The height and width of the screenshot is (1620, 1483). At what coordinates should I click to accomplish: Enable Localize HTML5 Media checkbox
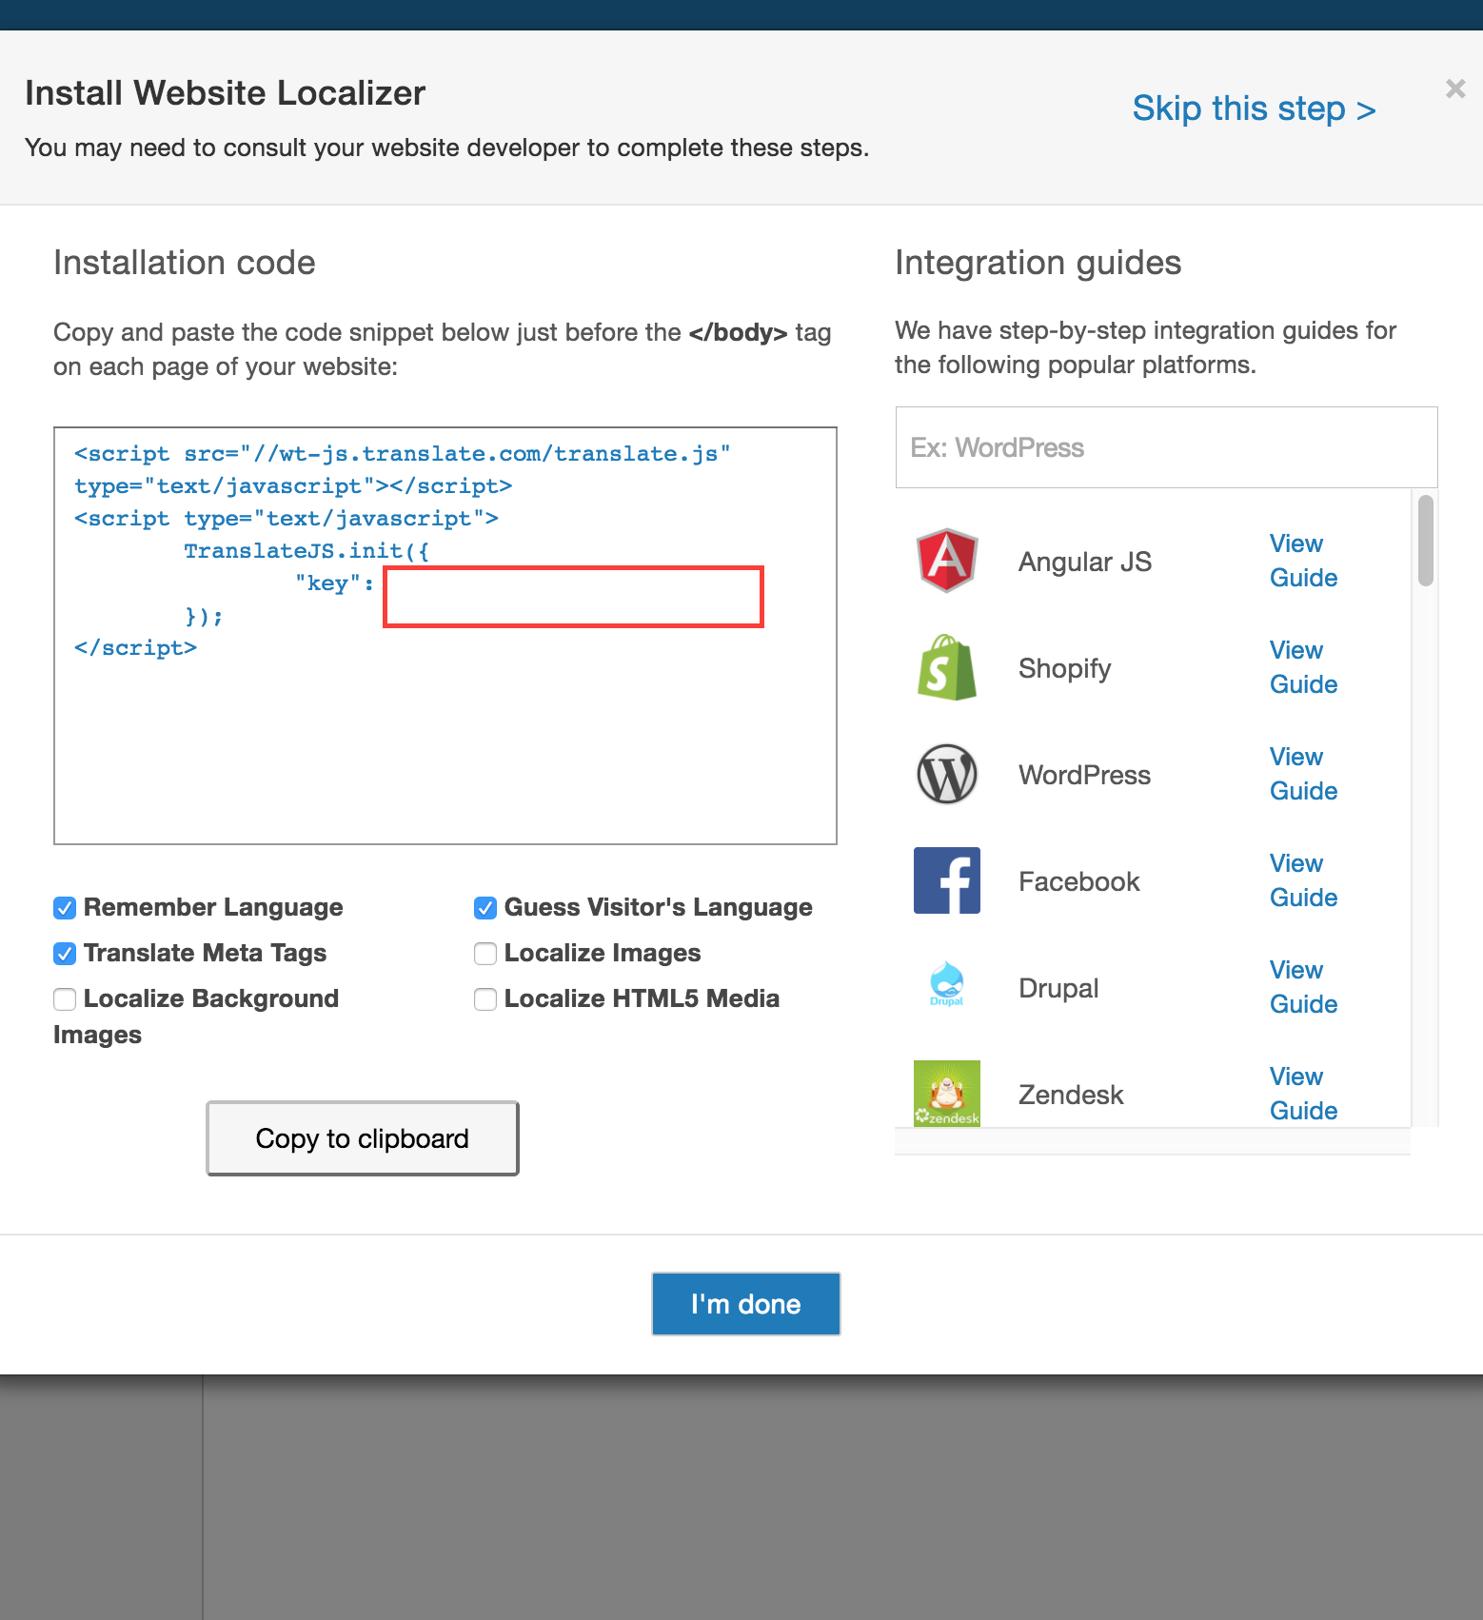click(485, 999)
